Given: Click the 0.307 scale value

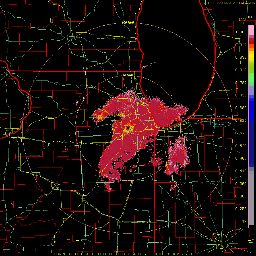Looking at the screenshot, I should [241, 196].
